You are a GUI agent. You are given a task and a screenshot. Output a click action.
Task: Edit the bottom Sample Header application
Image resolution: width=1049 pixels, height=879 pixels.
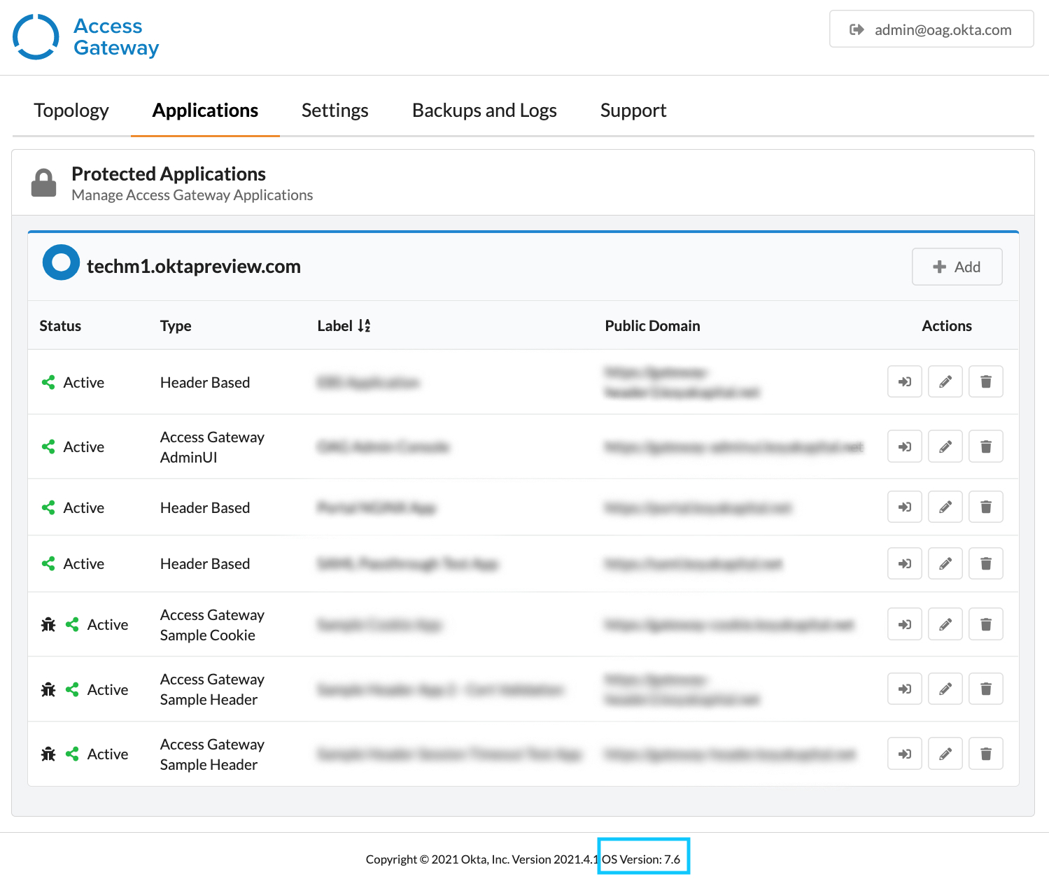pos(945,754)
